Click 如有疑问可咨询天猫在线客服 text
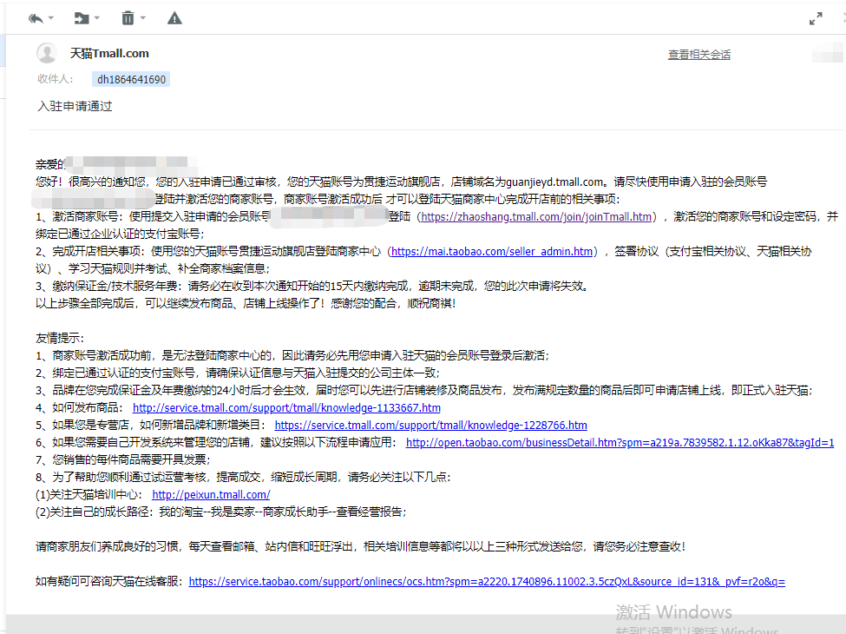 click(109, 582)
